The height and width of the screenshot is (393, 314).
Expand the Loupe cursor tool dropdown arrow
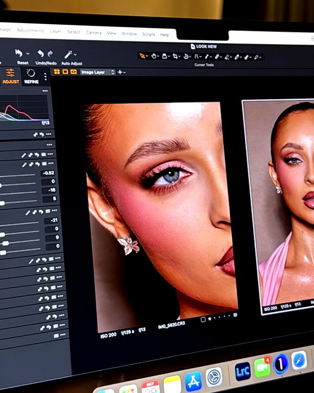point(169,57)
